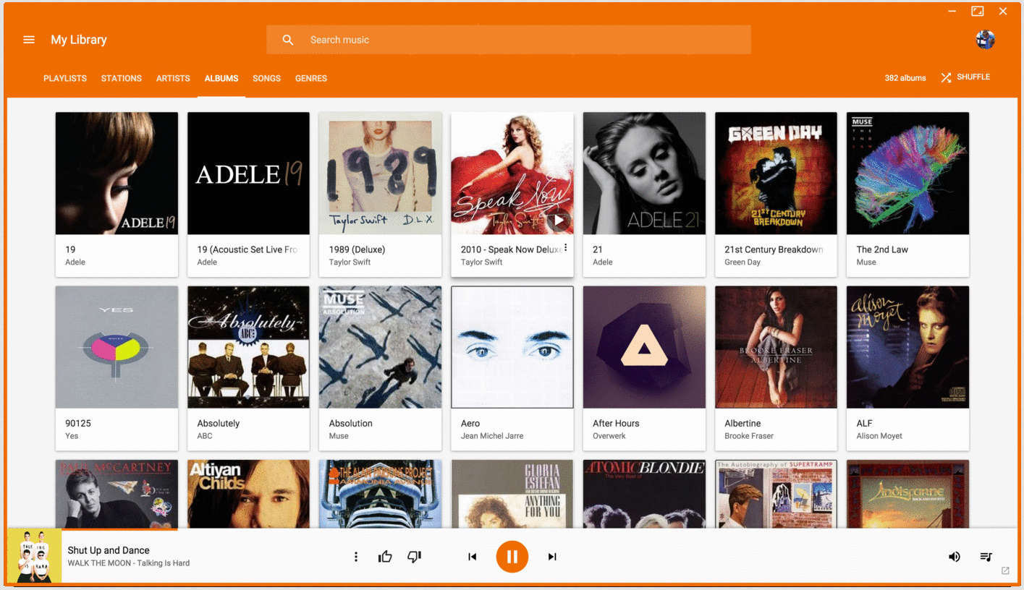
Task: Click Jean Michel Jarre artist link
Action: pyautogui.click(x=492, y=436)
